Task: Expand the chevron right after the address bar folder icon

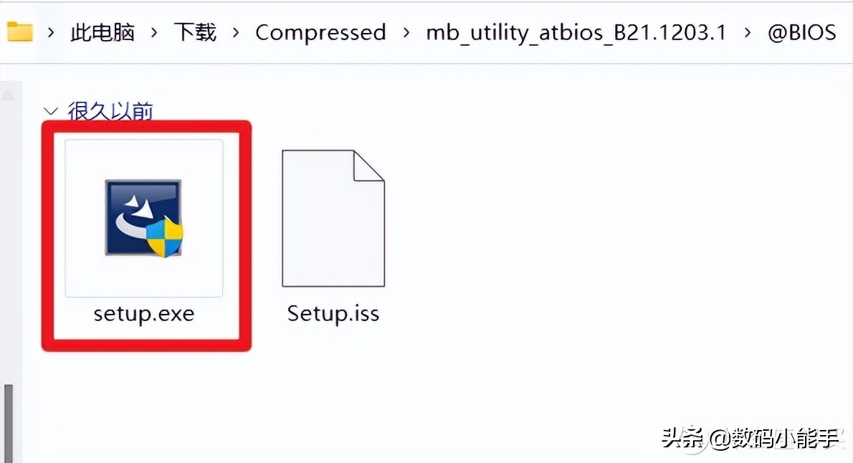Action: pyautogui.click(x=51, y=32)
